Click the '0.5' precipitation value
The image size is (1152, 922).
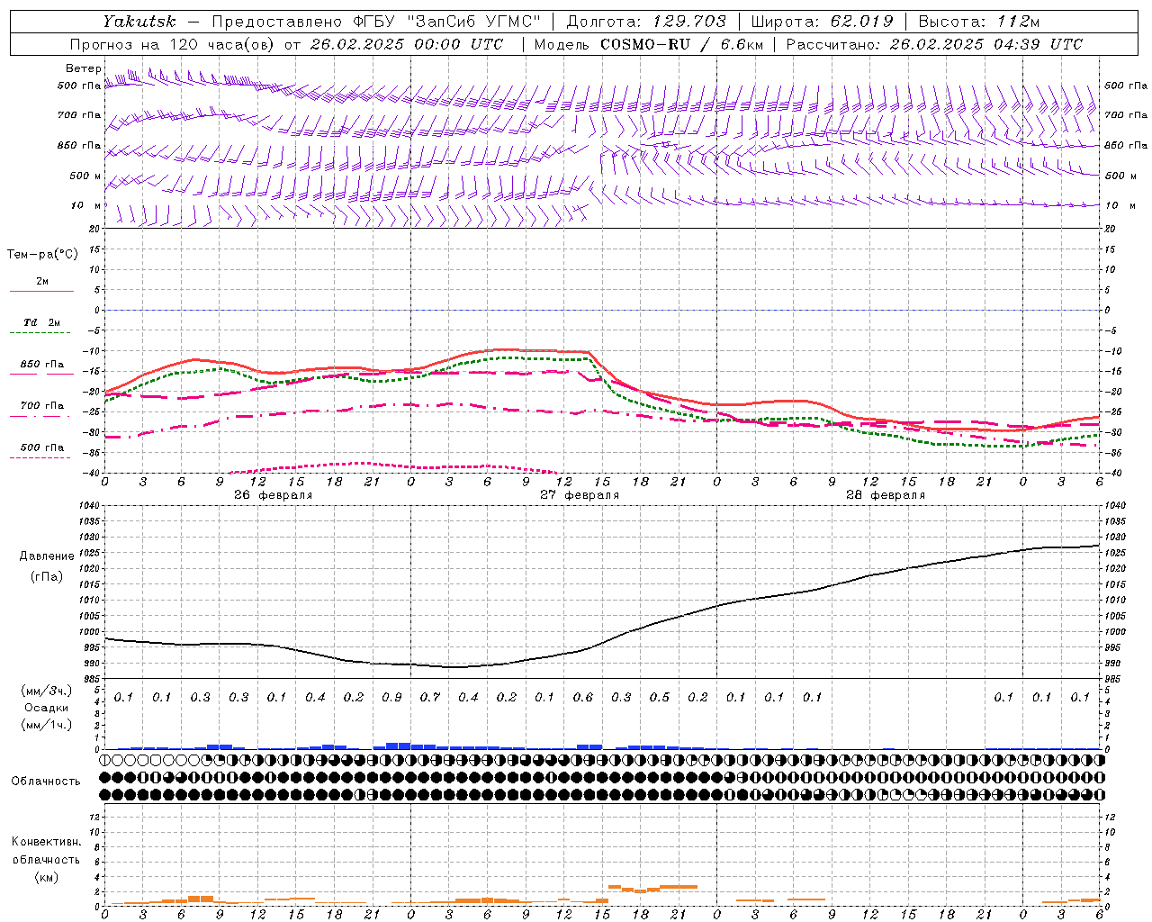pos(660,697)
